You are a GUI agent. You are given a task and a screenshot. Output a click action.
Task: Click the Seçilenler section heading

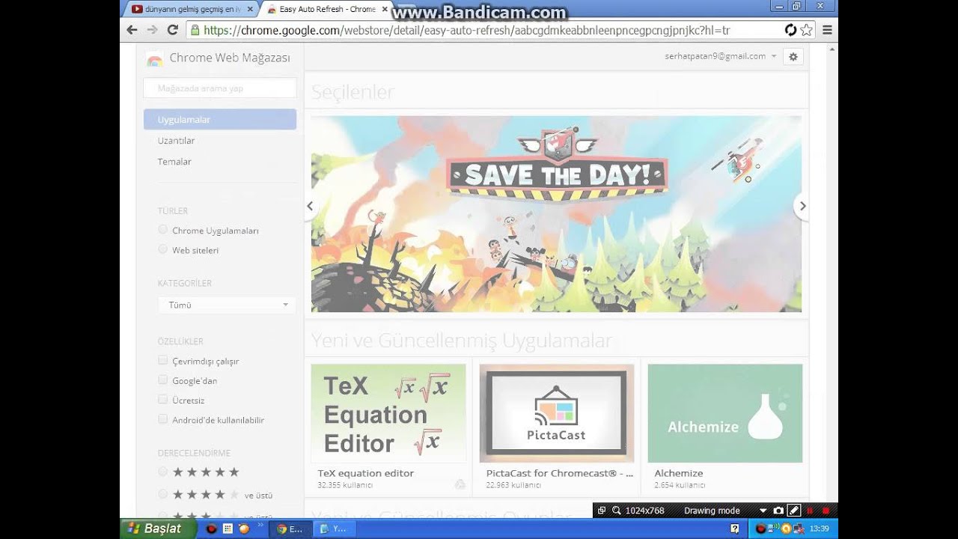[353, 92]
